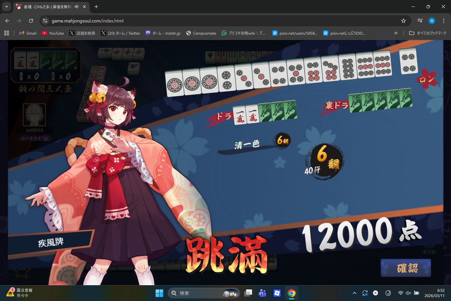Click player noll0916 avatar
The width and height of the screenshot is (451, 301).
pos(34,115)
